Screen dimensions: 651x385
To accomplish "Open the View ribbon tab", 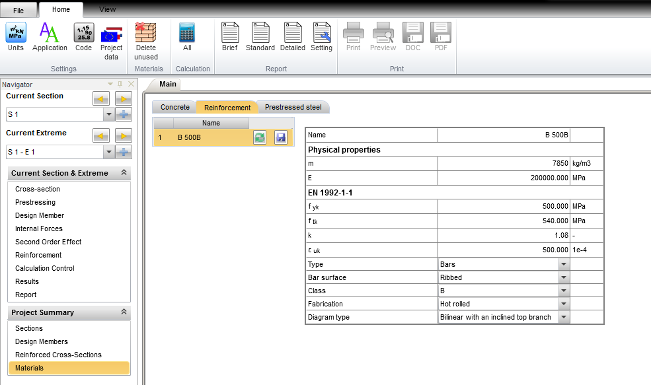I will 107,9.
